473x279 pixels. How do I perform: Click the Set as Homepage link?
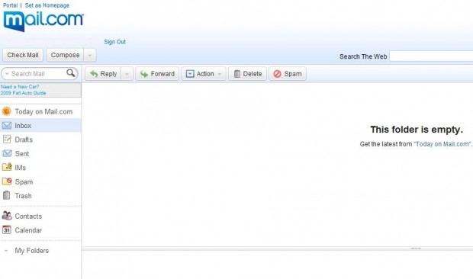tap(47, 5)
